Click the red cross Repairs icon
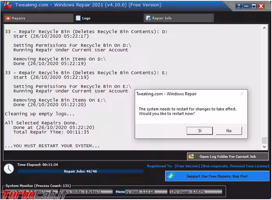This screenshot has height=200, width=272. [8, 18]
